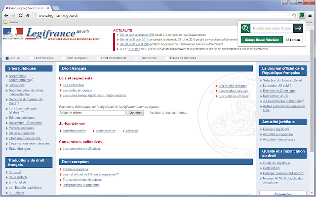The image size is (316, 197).
Task: Click the address bar URL
Action: pos(58,15)
